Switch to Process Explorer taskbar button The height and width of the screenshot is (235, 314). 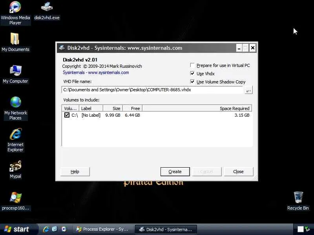point(102,229)
